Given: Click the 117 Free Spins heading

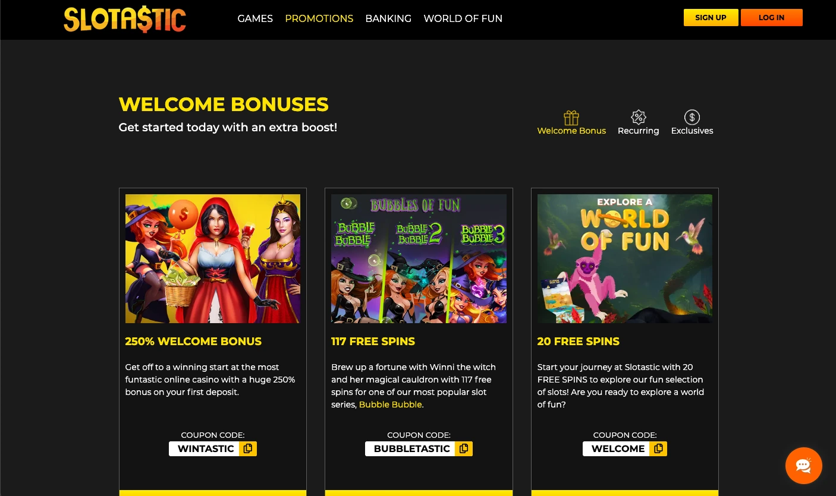Looking at the screenshot, I should click(x=373, y=342).
